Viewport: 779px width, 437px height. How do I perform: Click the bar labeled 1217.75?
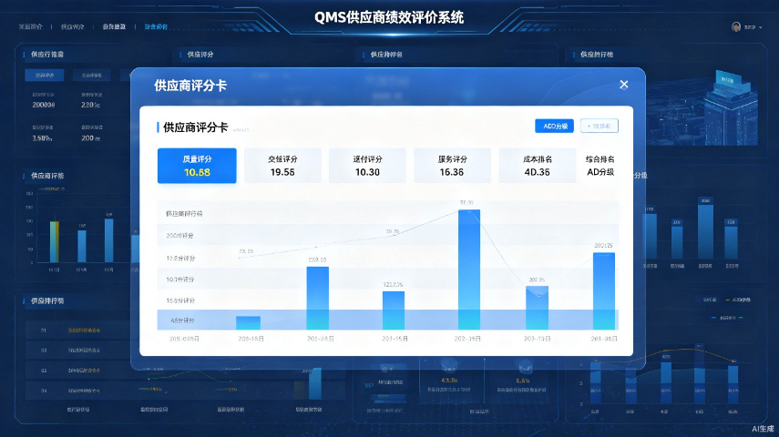coord(393,310)
